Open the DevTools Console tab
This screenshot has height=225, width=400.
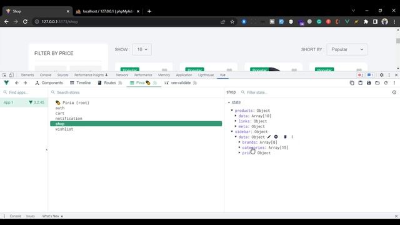point(46,75)
